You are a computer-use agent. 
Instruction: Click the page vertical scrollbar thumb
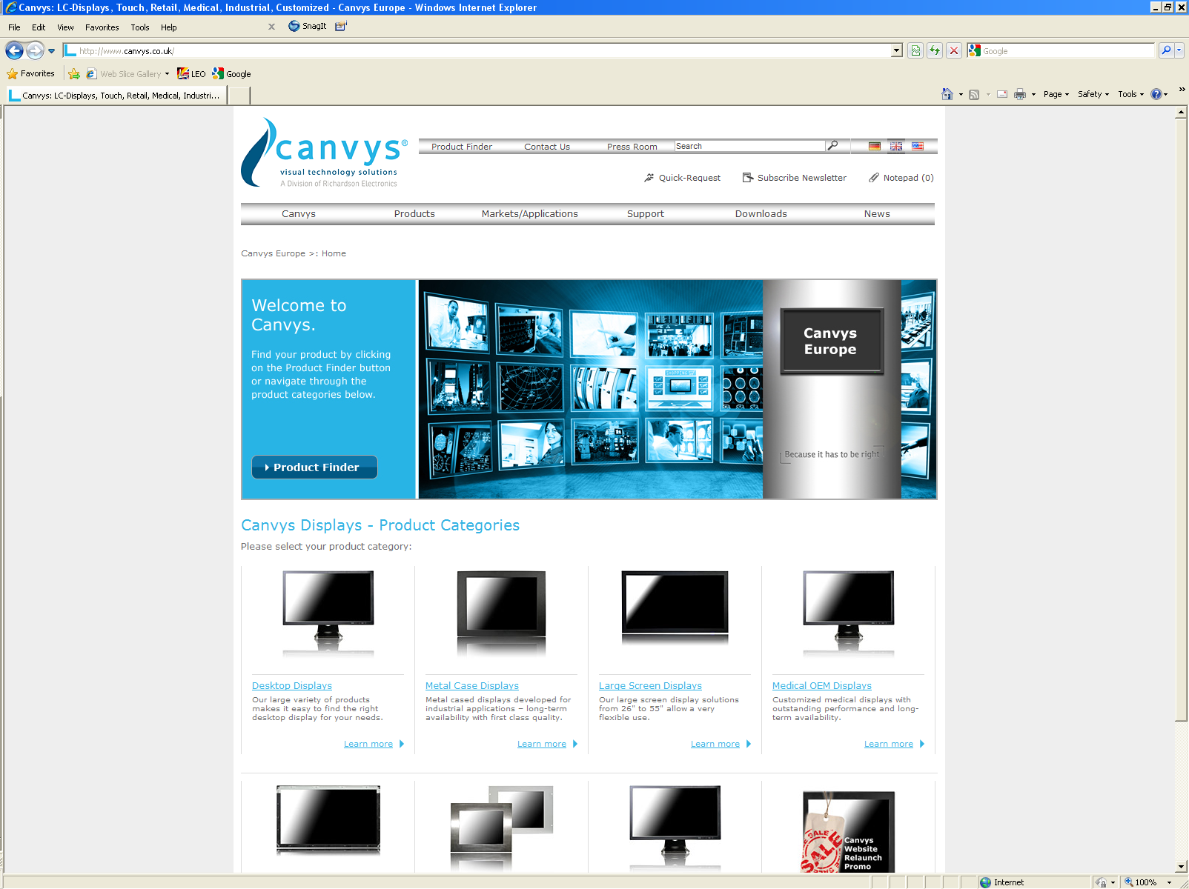pos(1182,419)
